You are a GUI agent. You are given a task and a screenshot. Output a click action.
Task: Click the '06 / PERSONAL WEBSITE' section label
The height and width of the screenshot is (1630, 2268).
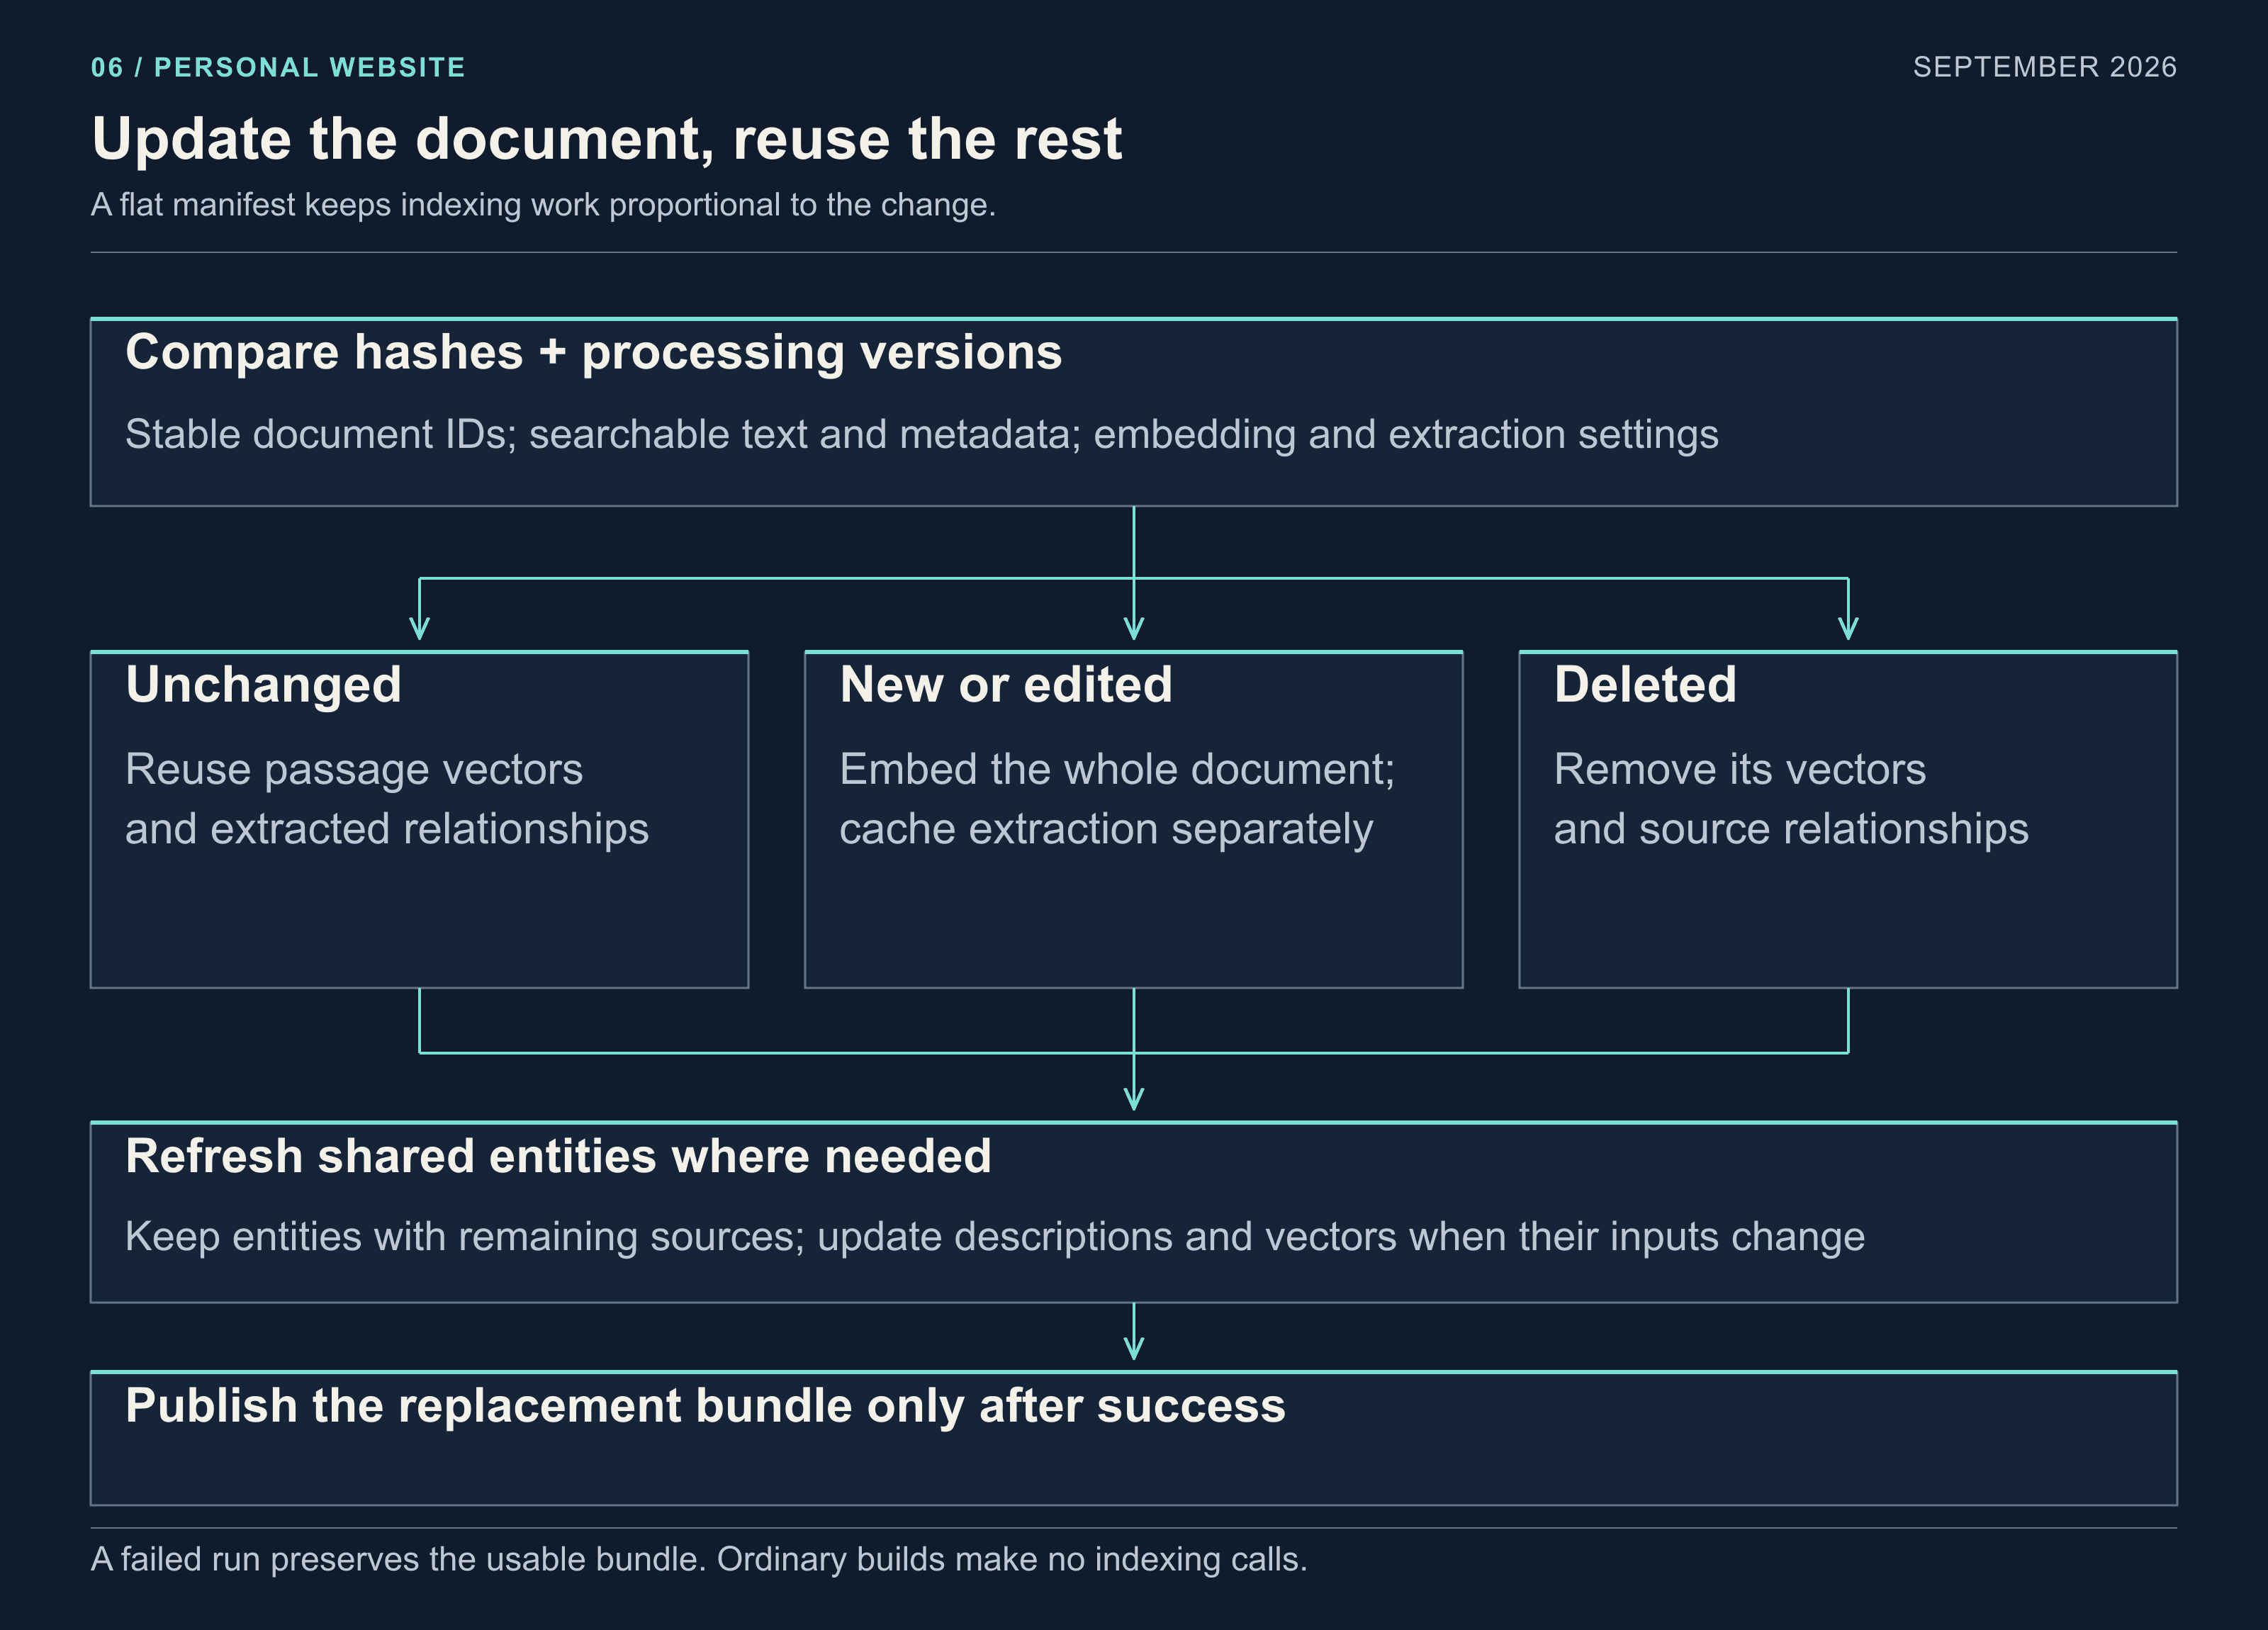(x=278, y=67)
